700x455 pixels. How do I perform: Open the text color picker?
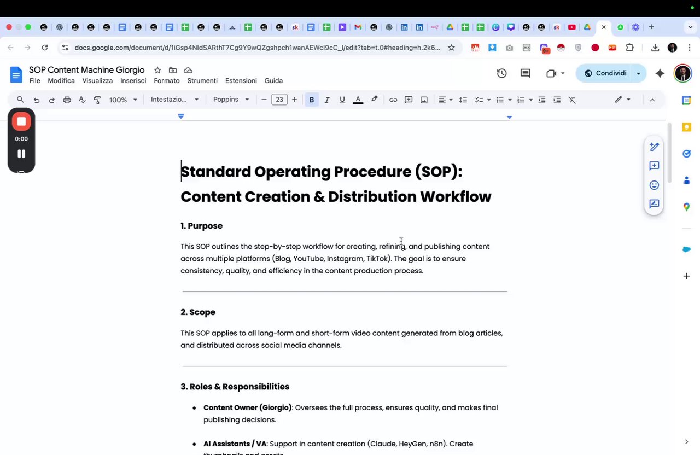358,100
